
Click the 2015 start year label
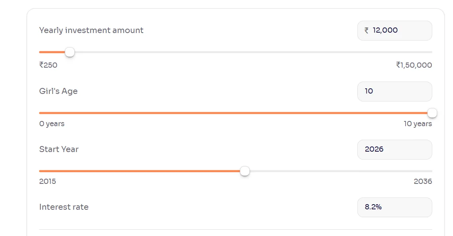tap(47, 181)
